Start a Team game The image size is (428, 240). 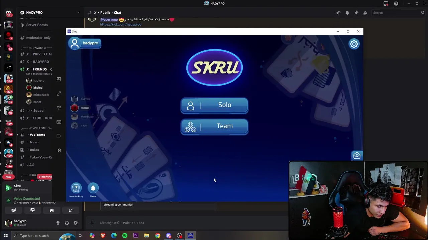[214, 127]
